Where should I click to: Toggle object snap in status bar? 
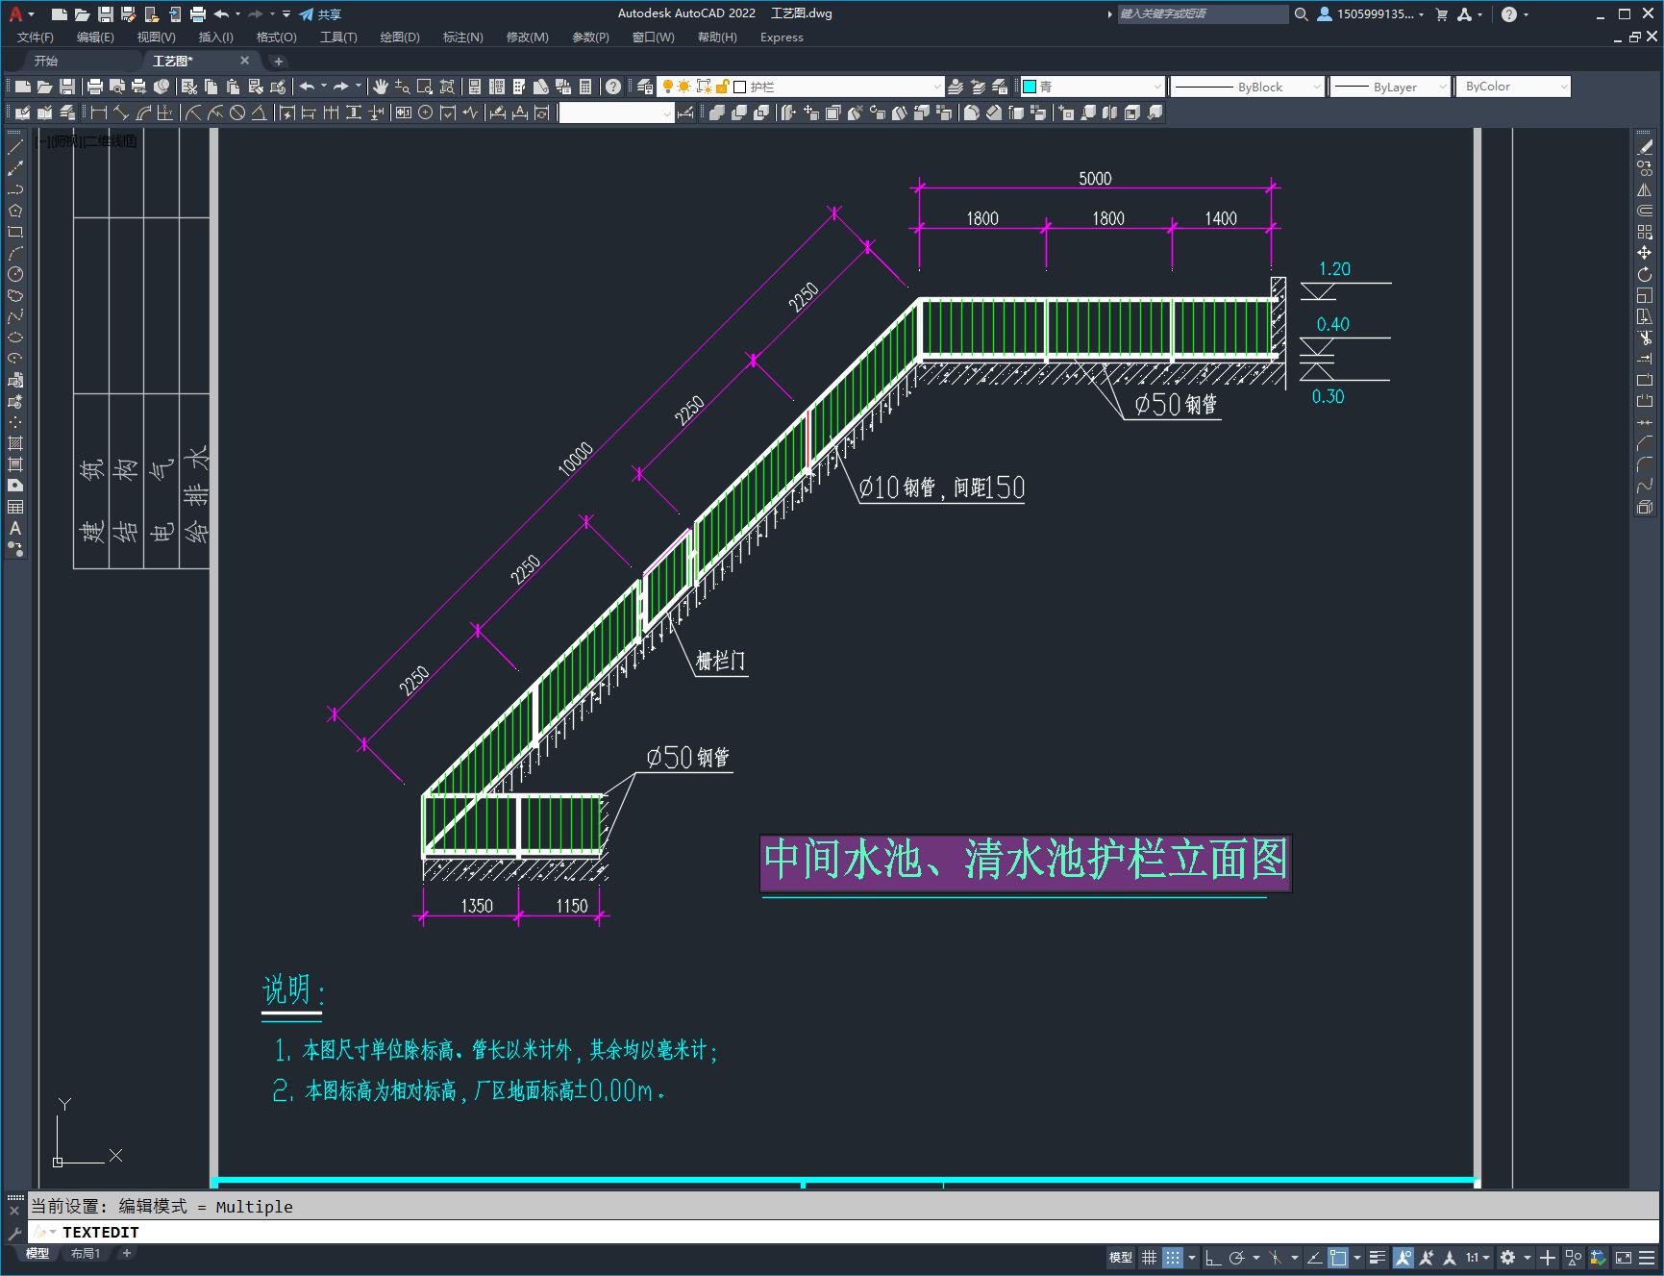pyautogui.click(x=1338, y=1257)
